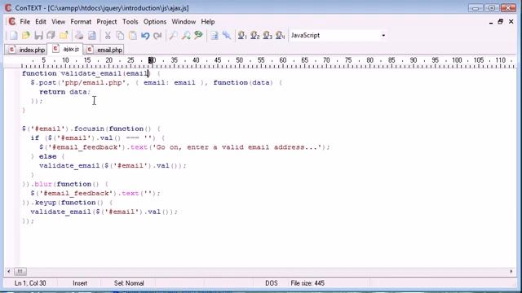Click the 'Insert' mode status entry

(x=80, y=283)
